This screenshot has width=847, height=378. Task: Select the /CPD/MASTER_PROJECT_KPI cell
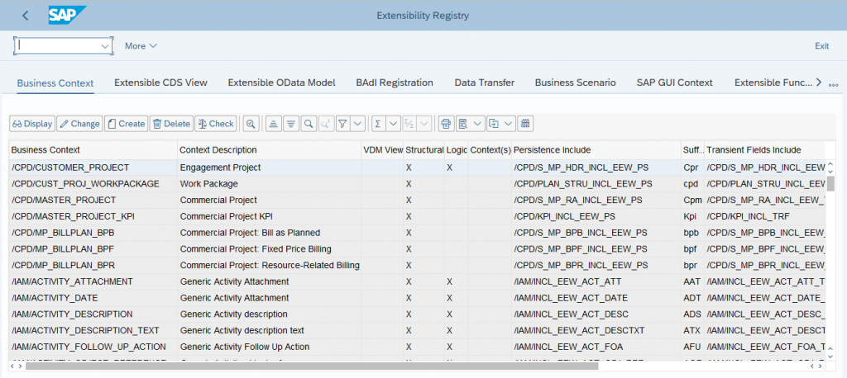(93, 216)
